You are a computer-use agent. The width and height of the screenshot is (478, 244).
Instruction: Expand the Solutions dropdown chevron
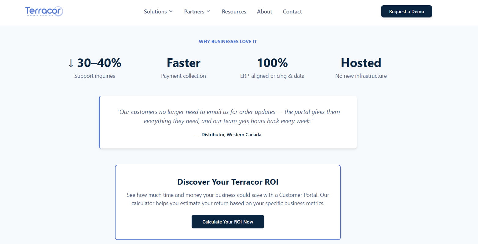(171, 11)
